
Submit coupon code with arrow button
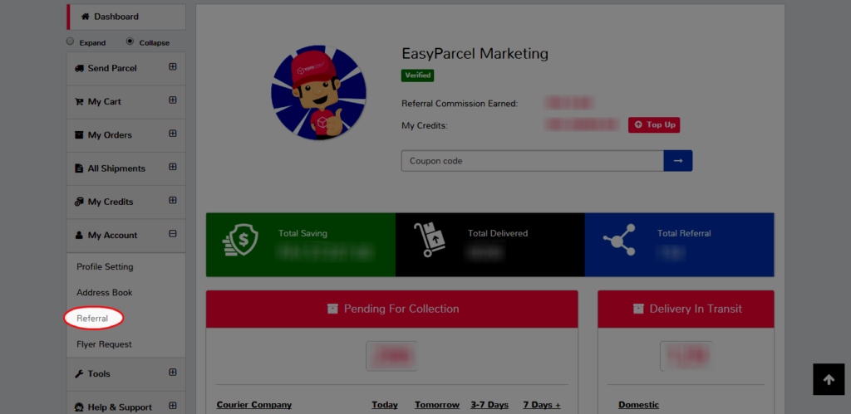tap(678, 161)
